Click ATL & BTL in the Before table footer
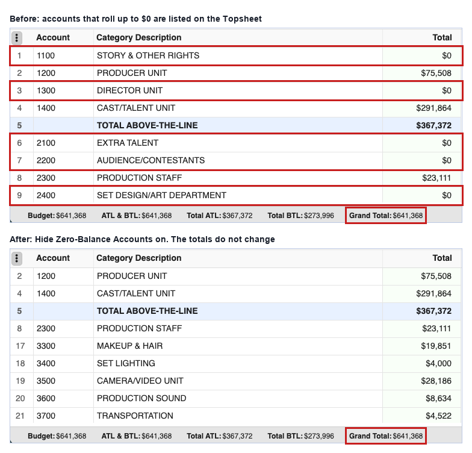 pos(136,216)
